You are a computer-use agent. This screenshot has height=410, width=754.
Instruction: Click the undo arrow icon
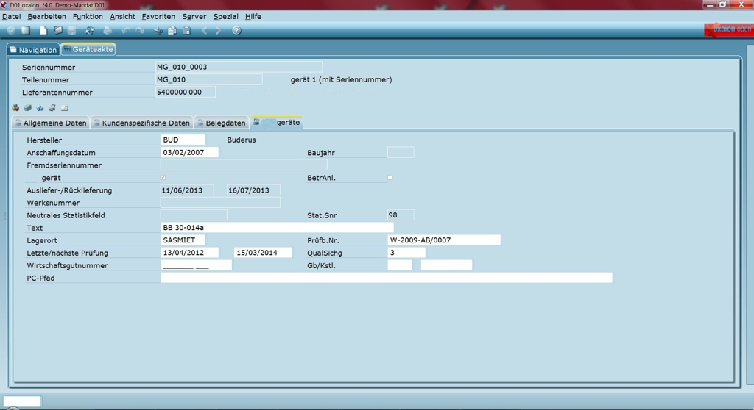coord(125,31)
